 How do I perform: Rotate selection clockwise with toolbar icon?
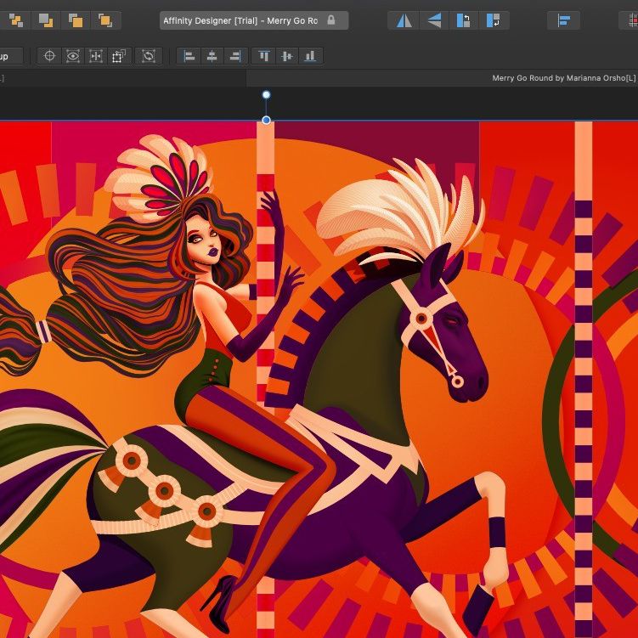(492, 20)
